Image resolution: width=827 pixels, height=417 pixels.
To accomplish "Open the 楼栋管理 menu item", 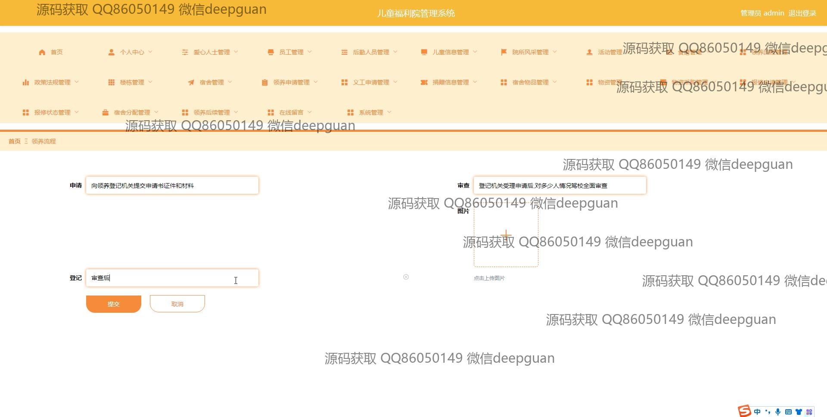I will click(132, 82).
